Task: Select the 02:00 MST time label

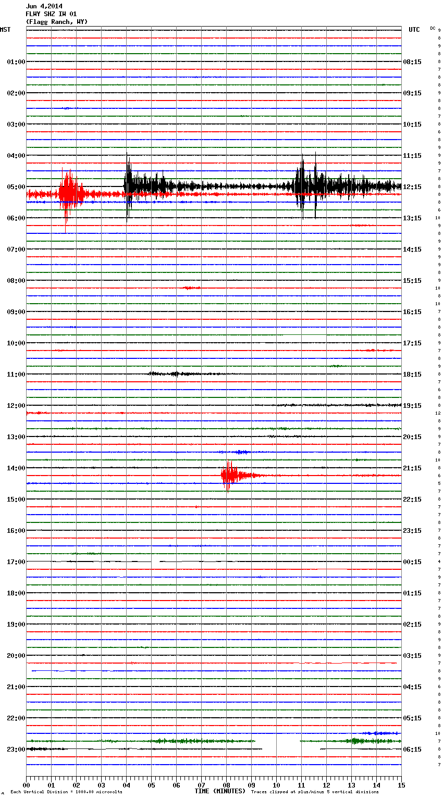Action: coord(16,93)
